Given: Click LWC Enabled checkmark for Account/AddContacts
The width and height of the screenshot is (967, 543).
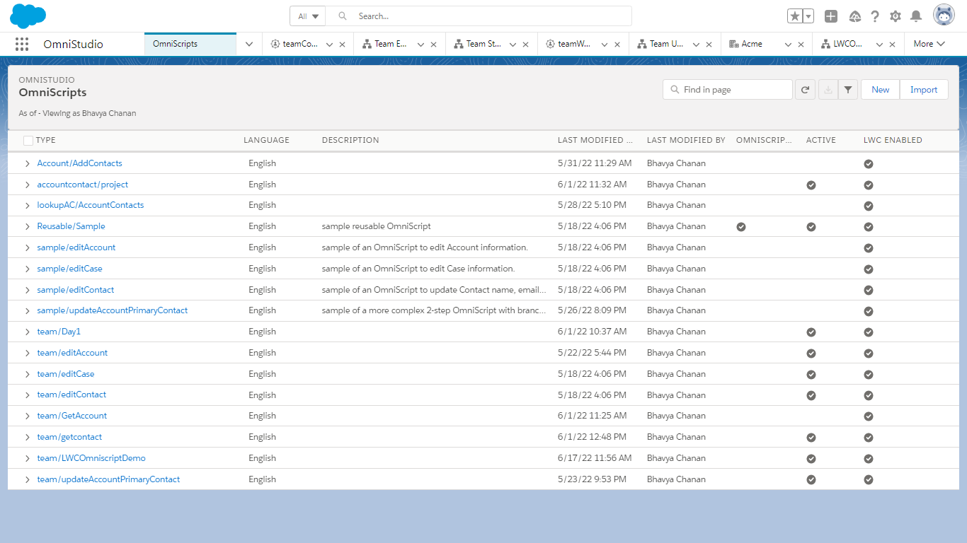Looking at the screenshot, I should coord(869,164).
